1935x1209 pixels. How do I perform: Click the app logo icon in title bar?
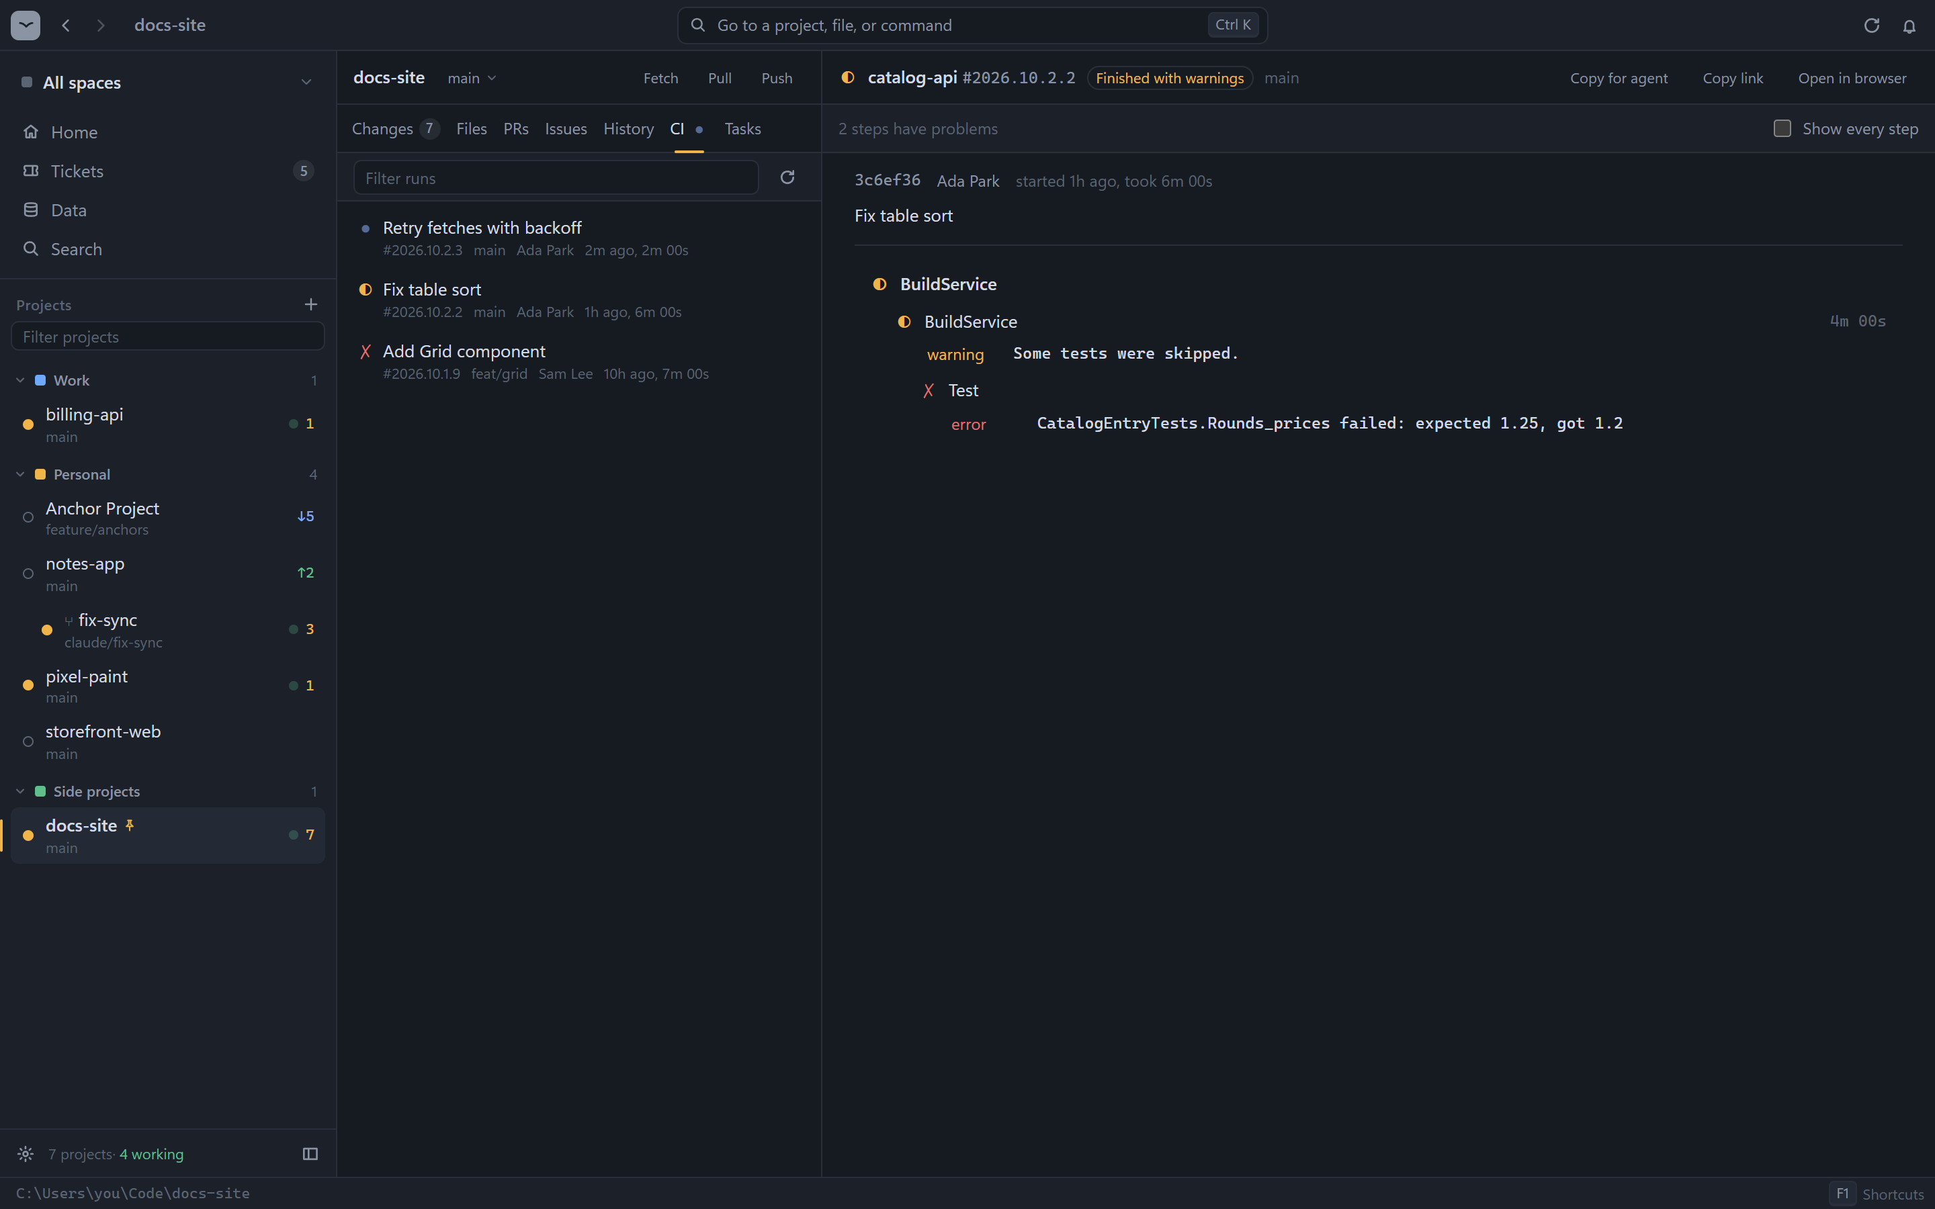pos(26,25)
